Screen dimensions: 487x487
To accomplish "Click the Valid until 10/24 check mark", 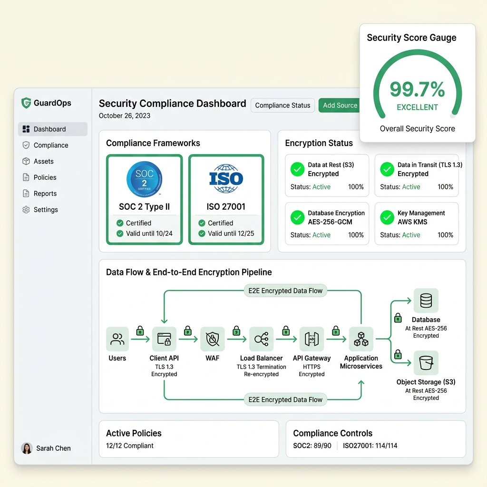I will point(120,234).
